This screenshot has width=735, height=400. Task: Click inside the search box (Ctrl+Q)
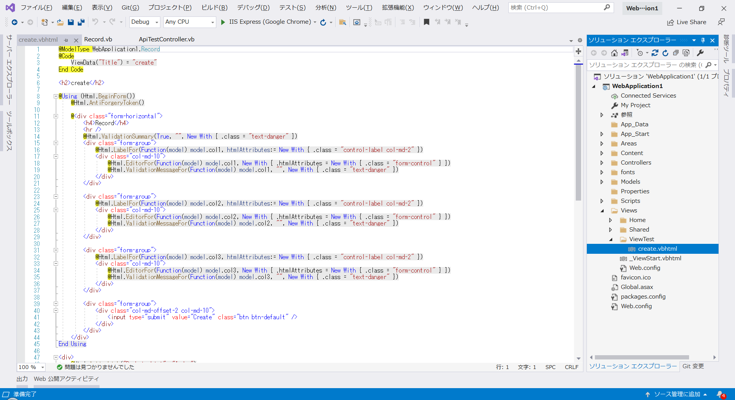tap(555, 7)
